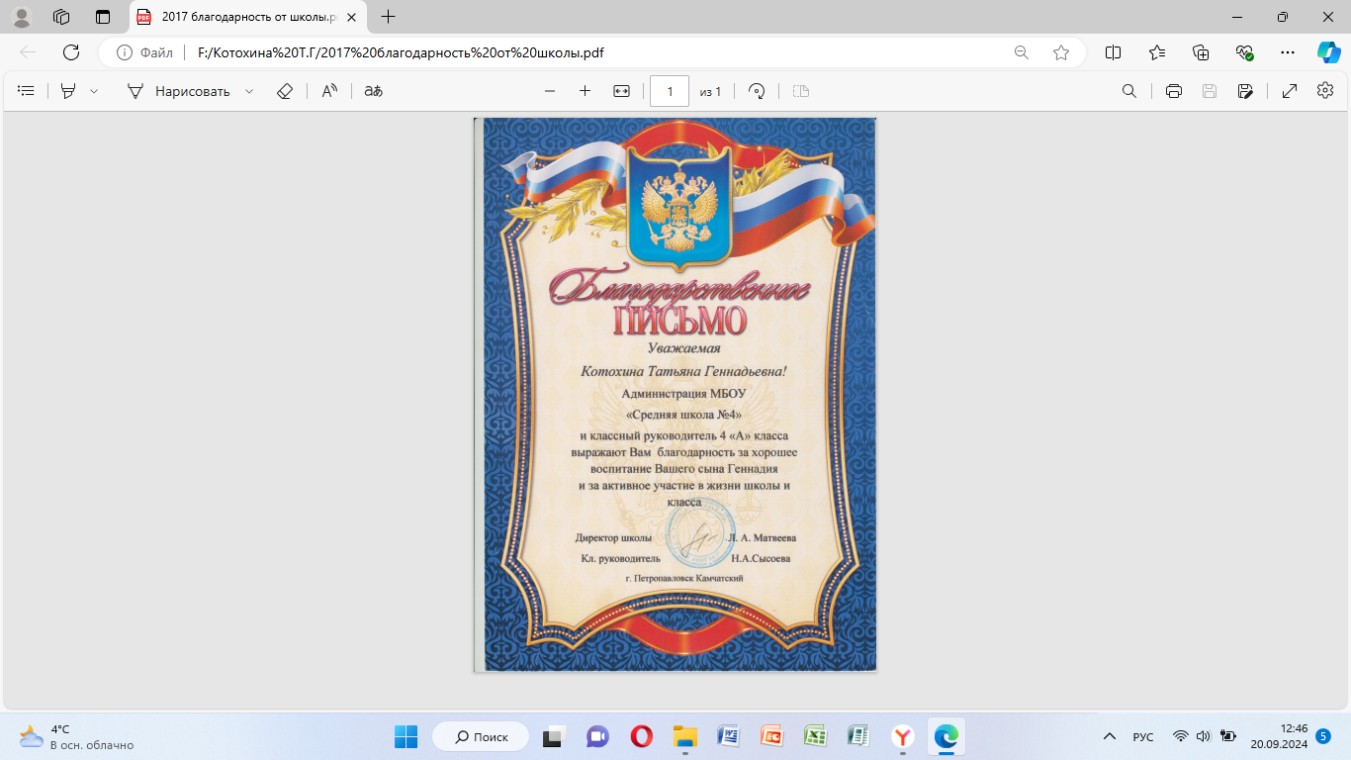This screenshot has height=760, width=1351.
Task: Open the browser zoom magnifier in address bar
Action: pos(1022,52)
